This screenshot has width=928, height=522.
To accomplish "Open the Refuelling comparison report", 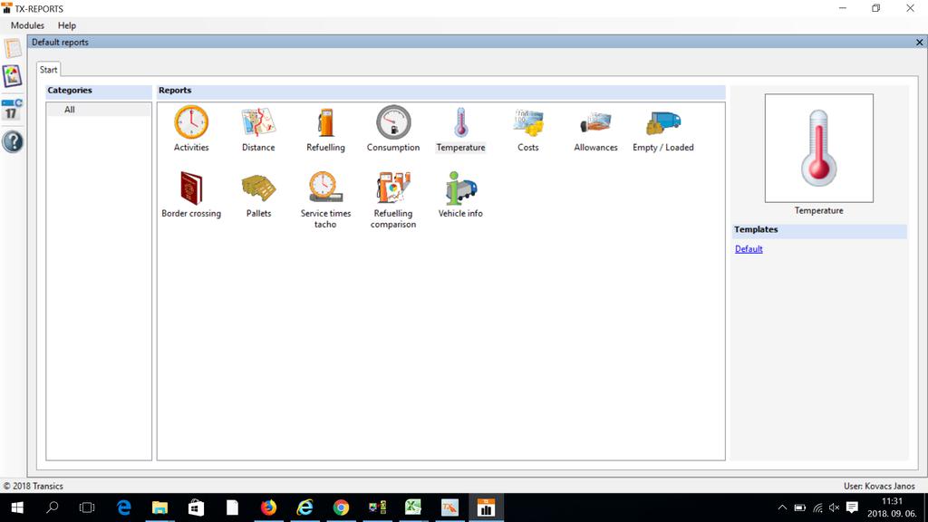I will (x=393, y=200).
